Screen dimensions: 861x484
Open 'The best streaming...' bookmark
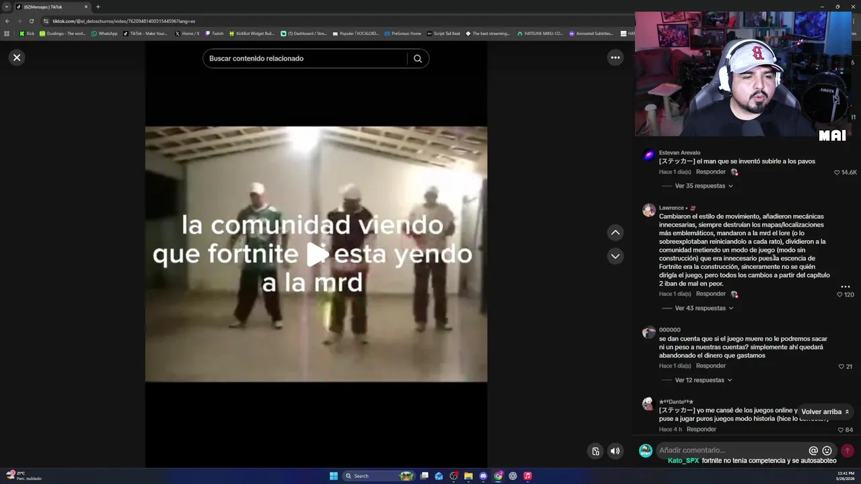[x=488, y=33]
